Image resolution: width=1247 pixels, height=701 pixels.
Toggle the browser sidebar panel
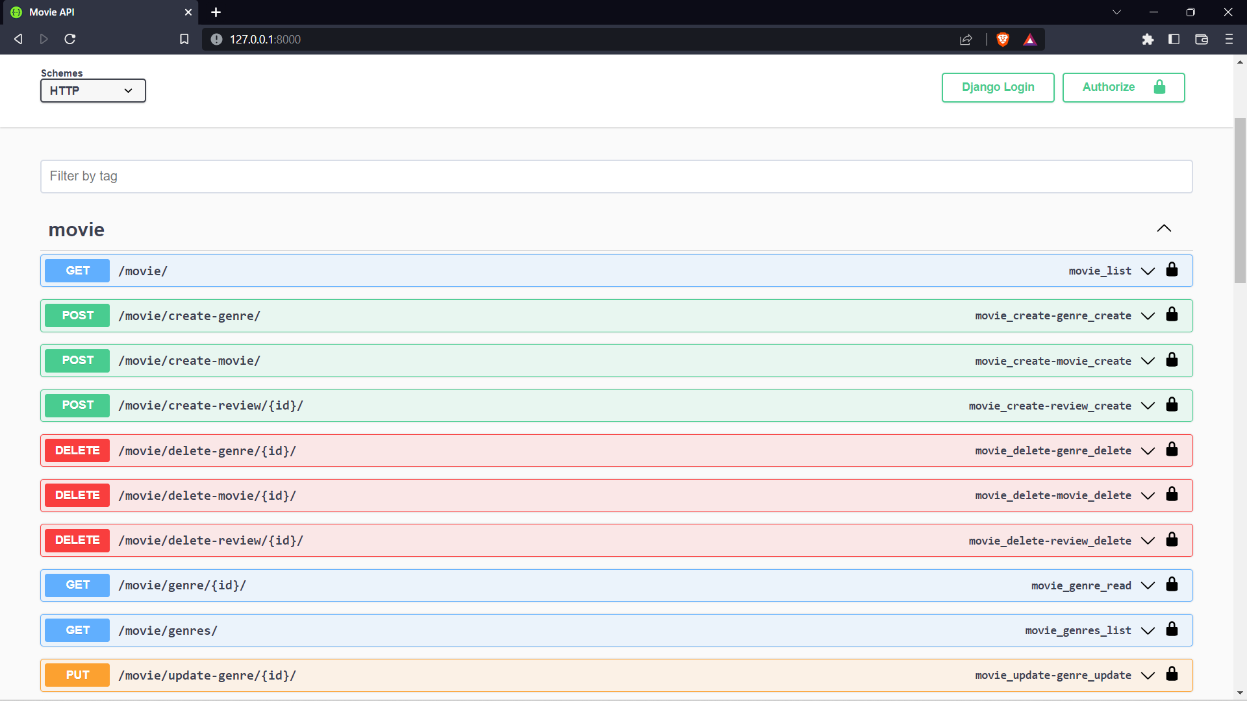[x=1174, y=40]
